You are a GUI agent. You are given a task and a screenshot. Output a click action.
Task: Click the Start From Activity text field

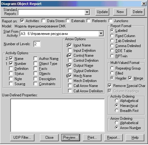coord(59,33)
